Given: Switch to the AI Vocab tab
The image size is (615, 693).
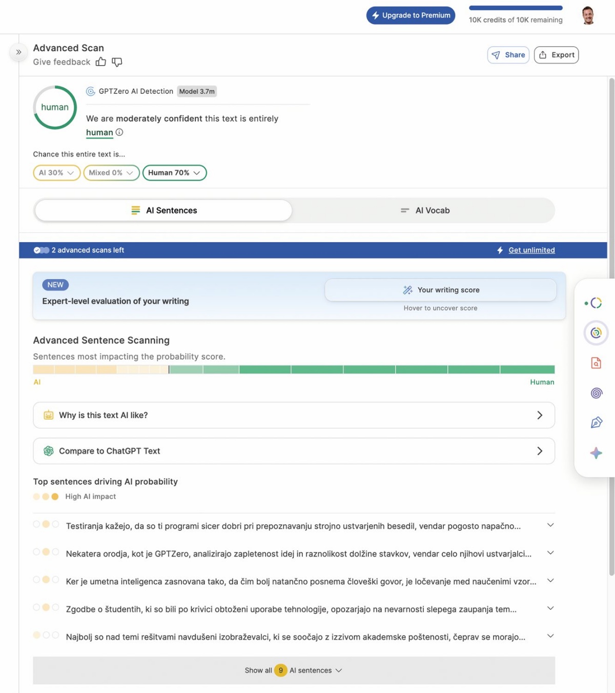Looking at the screenshot, I should 425,210.
